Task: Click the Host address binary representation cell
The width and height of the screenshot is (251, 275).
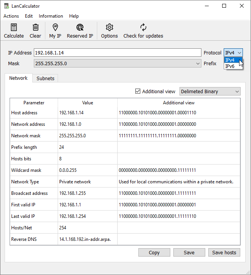Action: (x=179, y=113)
